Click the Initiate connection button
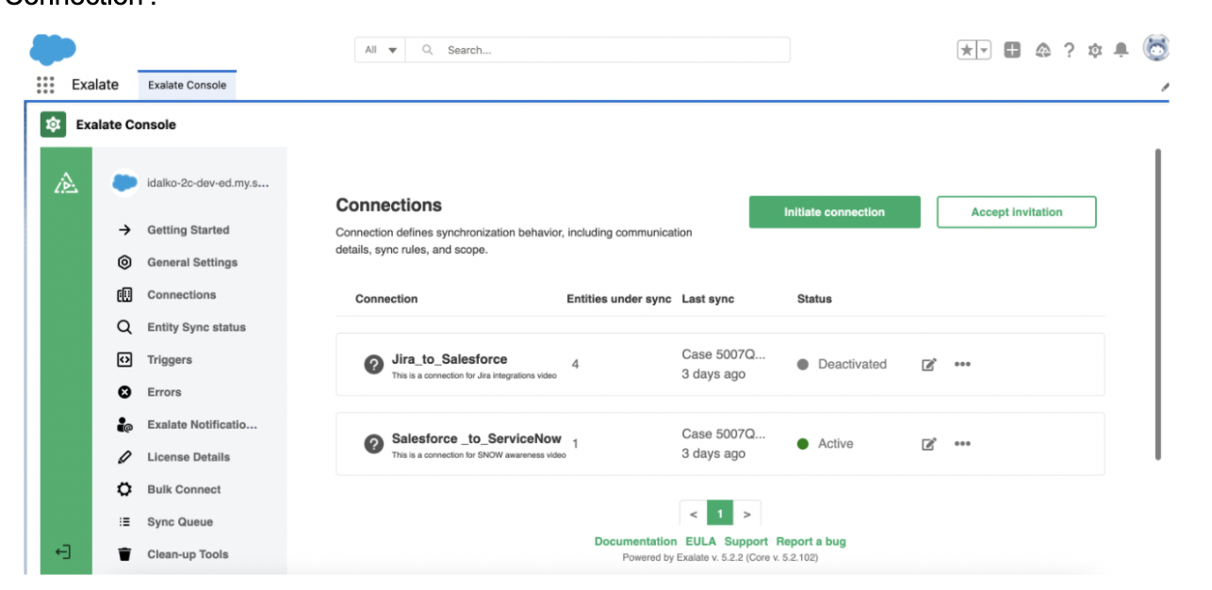The image size is (1212, 590). click(834, 212)
